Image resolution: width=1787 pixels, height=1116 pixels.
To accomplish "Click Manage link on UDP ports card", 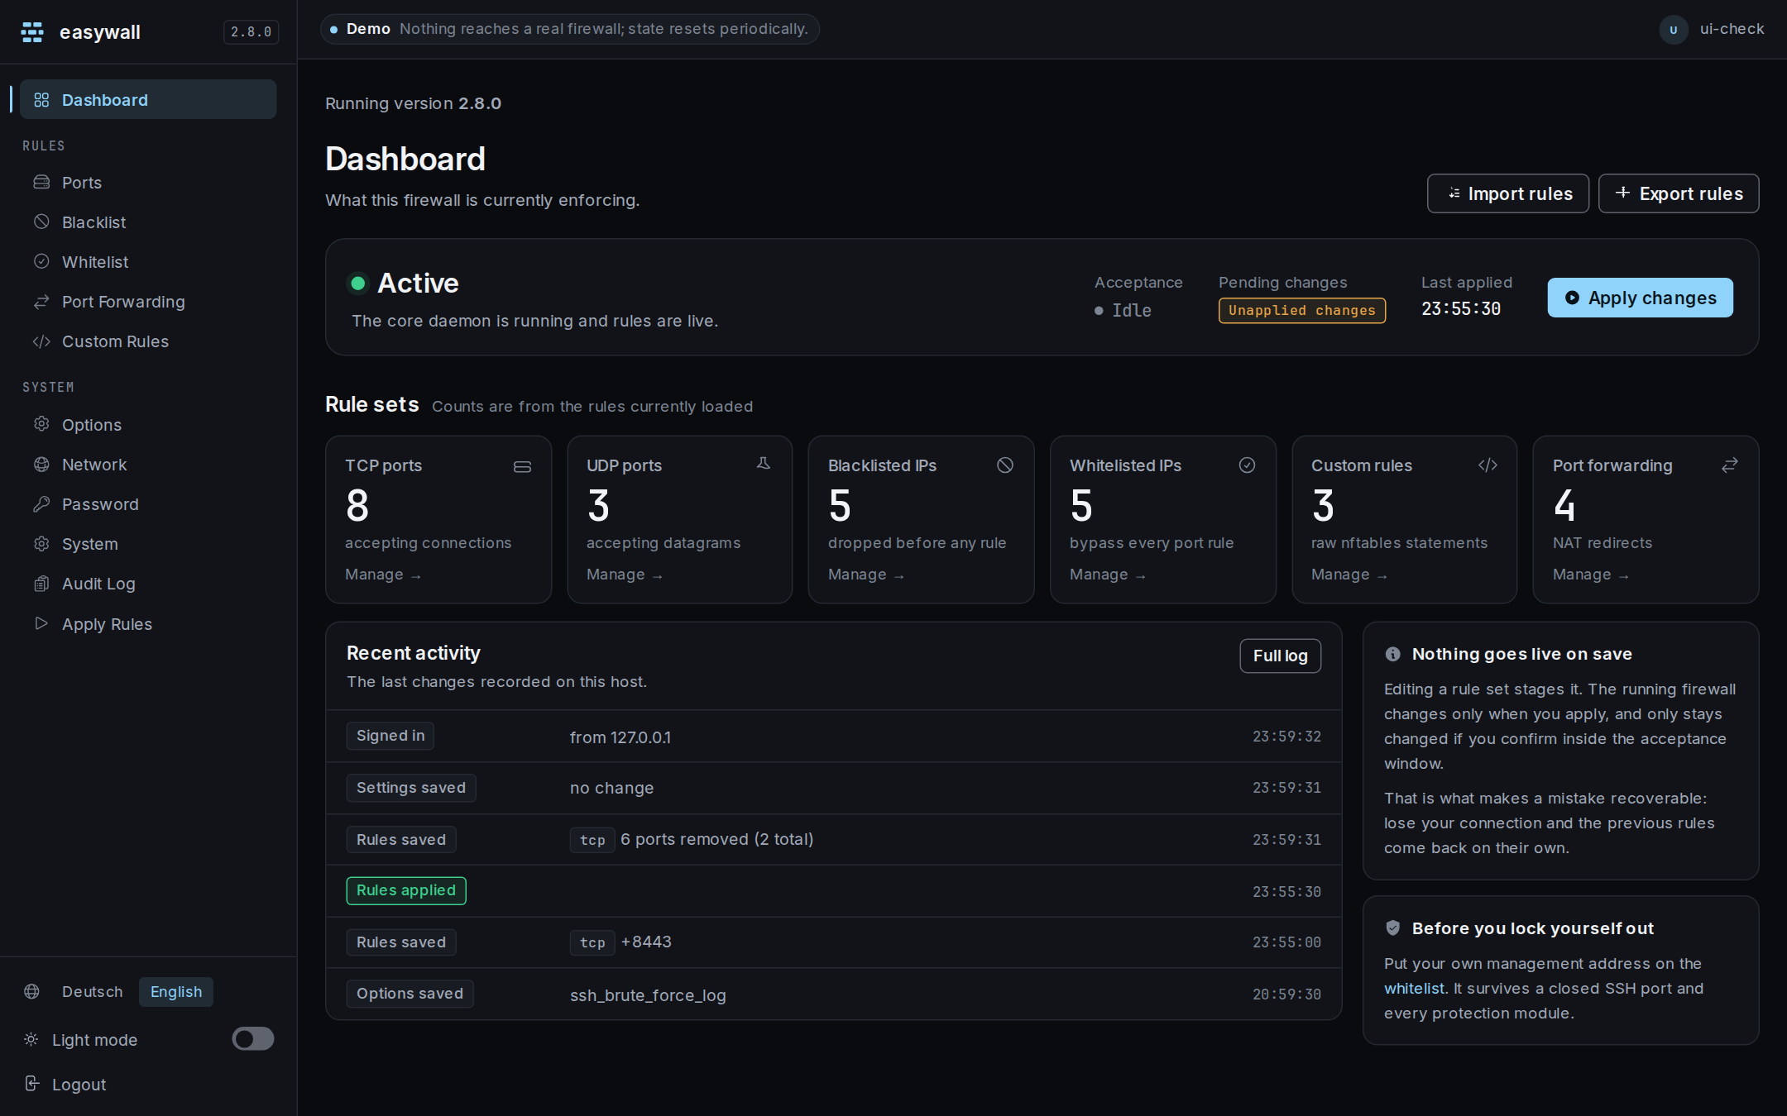I will 625,575.
